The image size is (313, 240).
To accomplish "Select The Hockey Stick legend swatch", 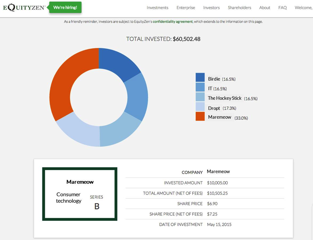I will (200, 97).
